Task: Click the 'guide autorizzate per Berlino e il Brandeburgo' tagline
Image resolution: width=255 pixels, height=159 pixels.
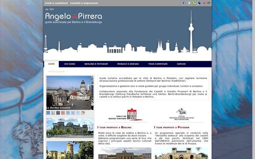Action: (74, 22)
